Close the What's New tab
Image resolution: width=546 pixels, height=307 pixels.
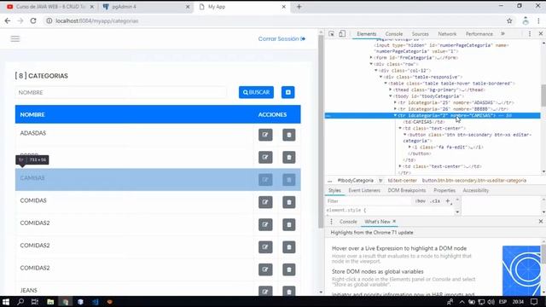(394, 221)
